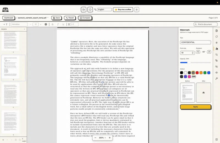Open the key security tool
The image size is (220, 143).
(217, 79)
